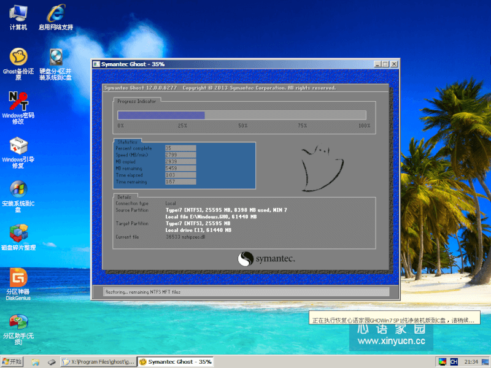
Task: Click the Symantec Ghost 12.0.0.6277 copyright header
Action: pyautogui.click(x=220, y=88)
